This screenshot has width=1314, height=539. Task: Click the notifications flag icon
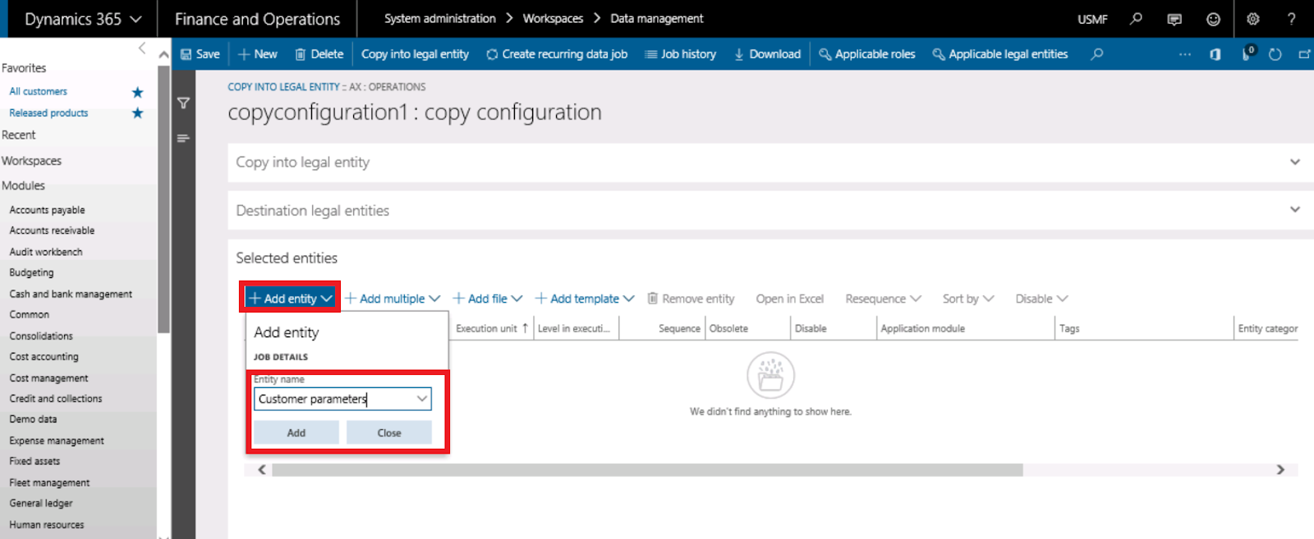pos(1247,54)
